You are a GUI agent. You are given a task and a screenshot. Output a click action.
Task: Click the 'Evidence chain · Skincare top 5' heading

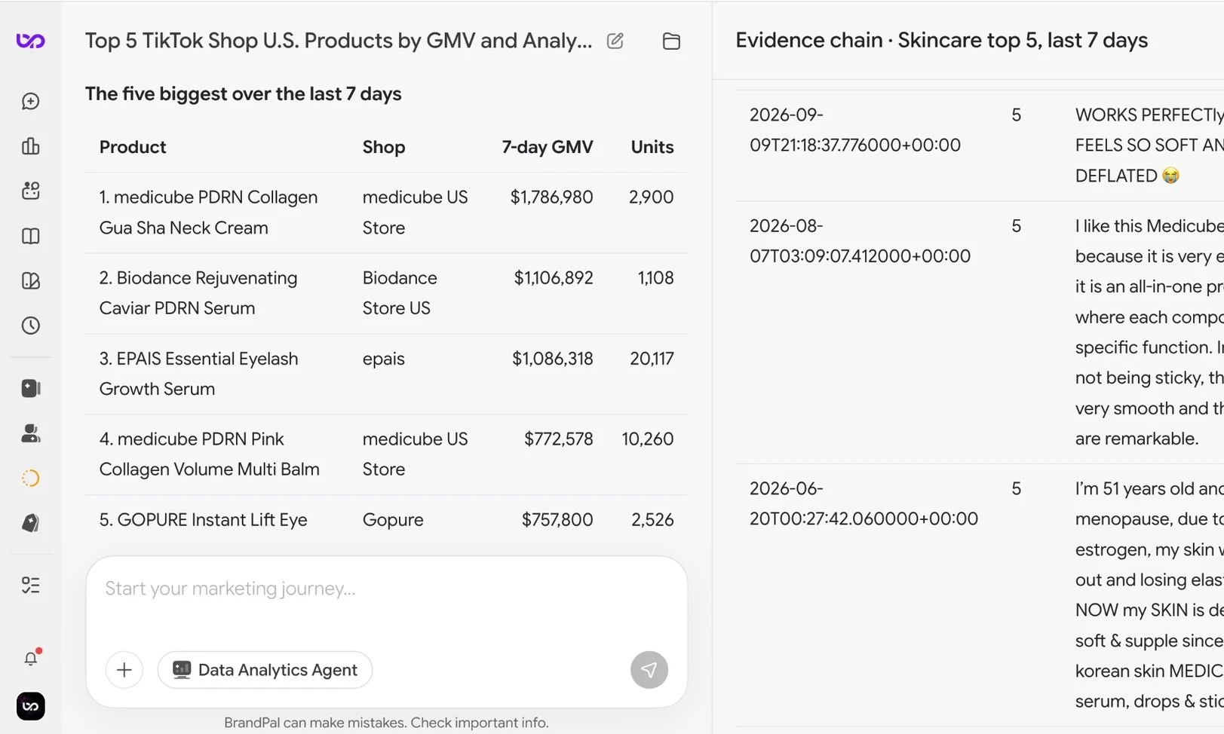pyautogui.click(x=941, y=40)
